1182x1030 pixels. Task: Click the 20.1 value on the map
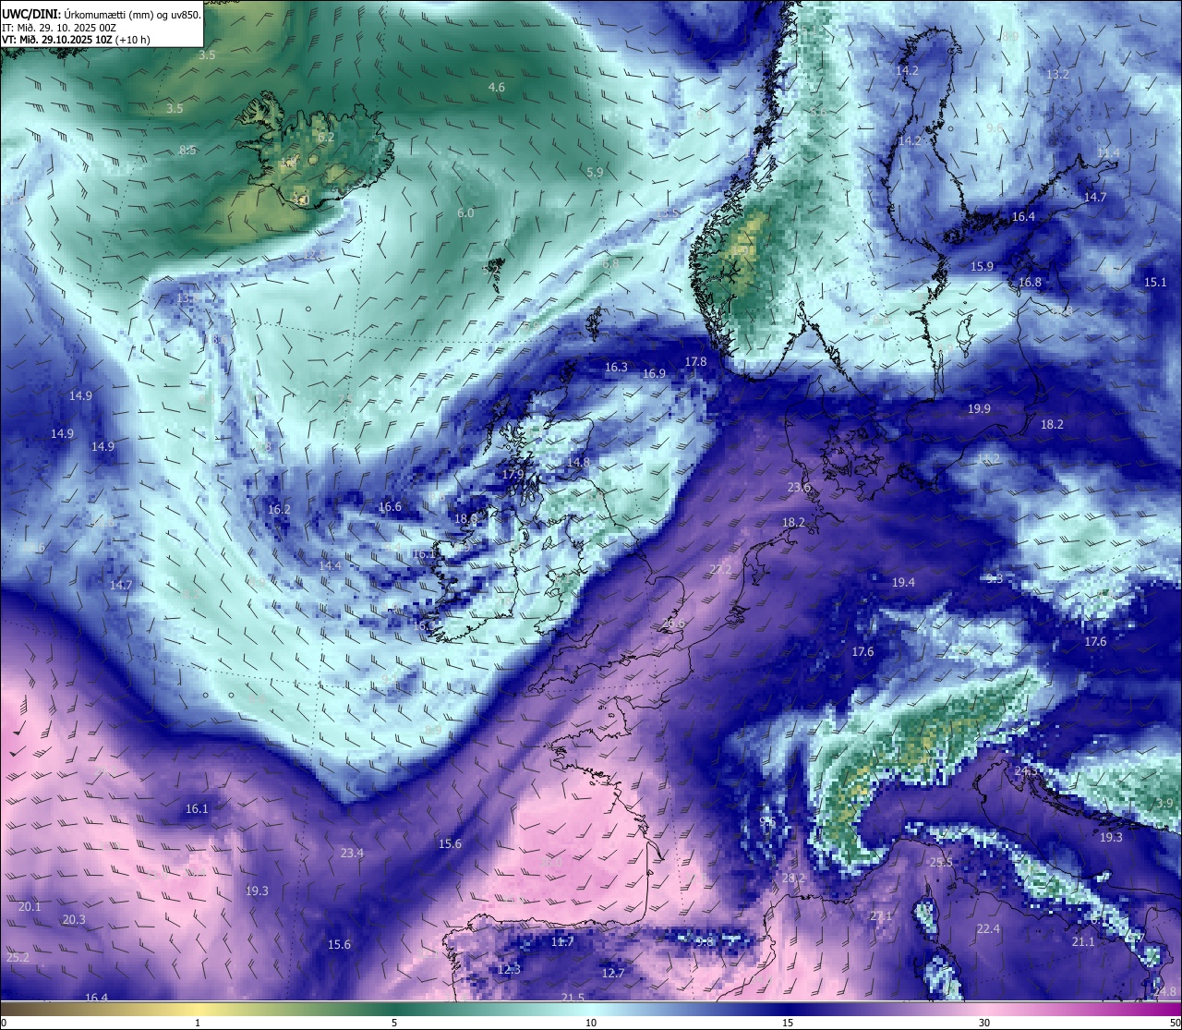tap(30, 907)
